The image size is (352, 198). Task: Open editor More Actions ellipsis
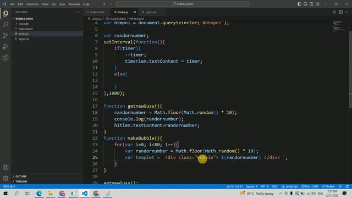pos(347,12)
